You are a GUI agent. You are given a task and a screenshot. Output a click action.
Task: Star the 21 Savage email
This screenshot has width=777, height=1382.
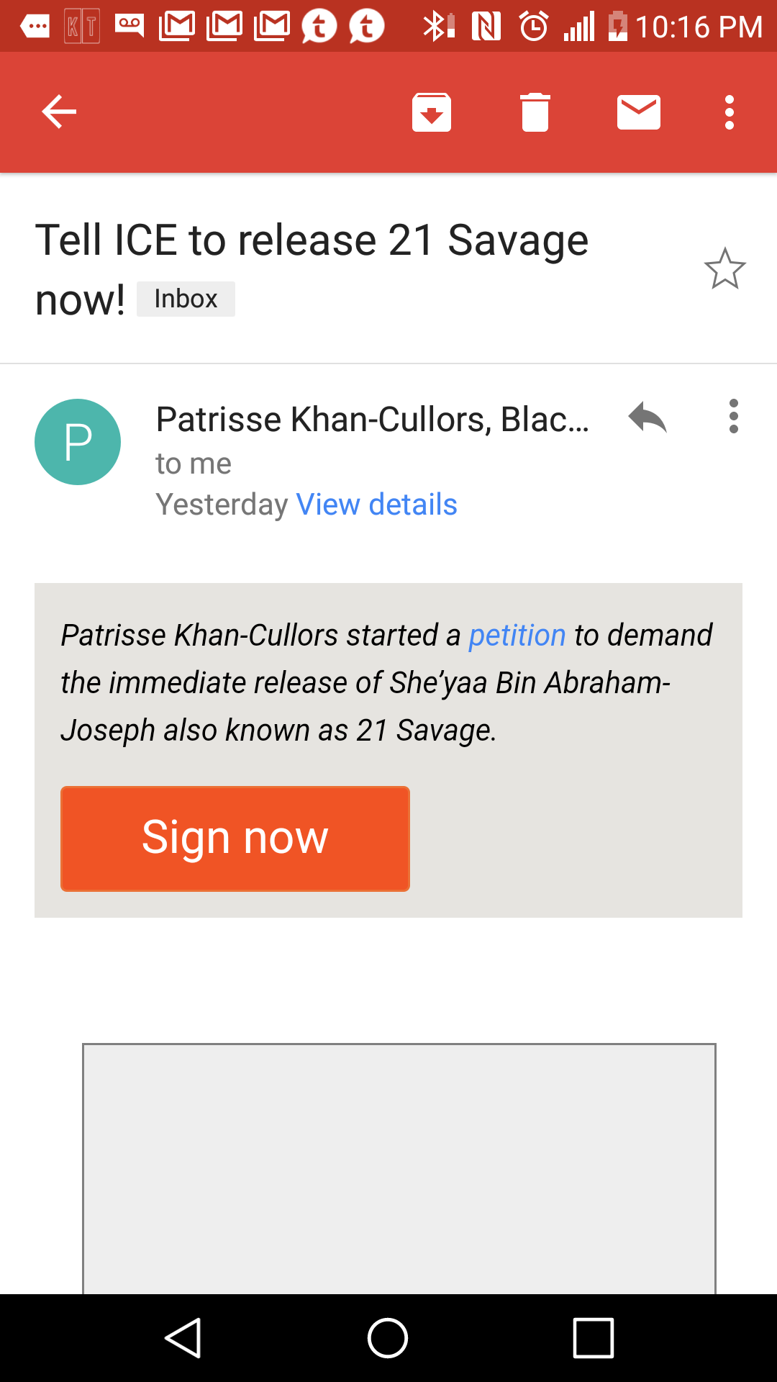click(x=724, y=269)
